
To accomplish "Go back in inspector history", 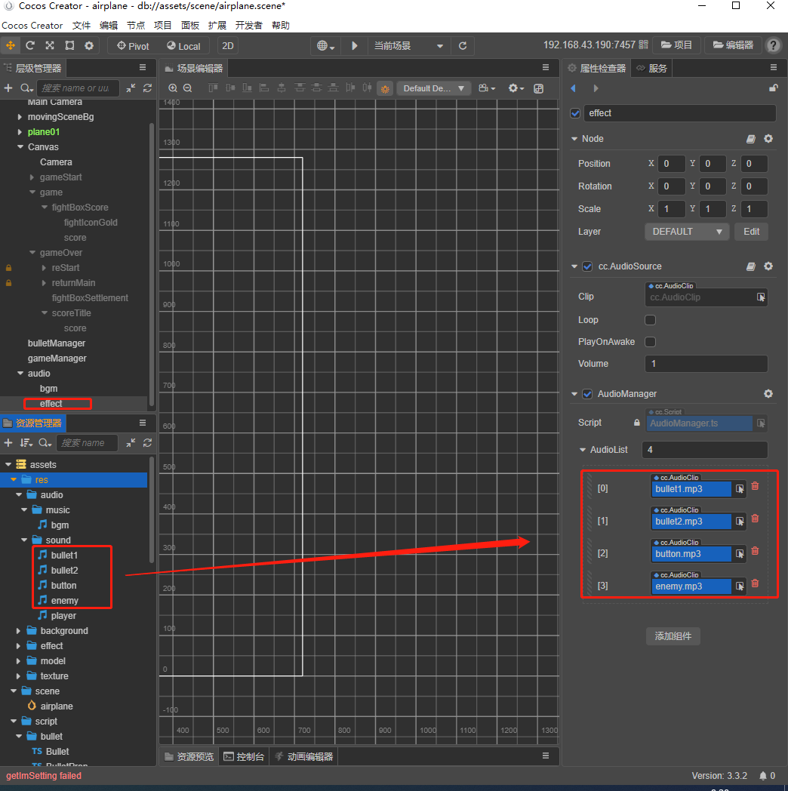I will [573, 88].
